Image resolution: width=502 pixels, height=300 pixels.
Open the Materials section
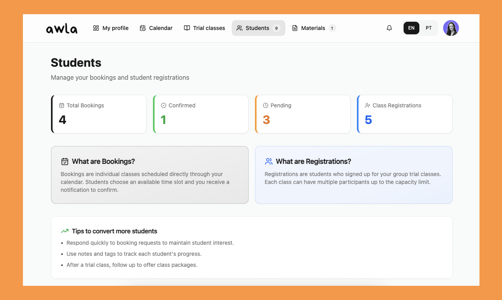[x=314, y=28]
